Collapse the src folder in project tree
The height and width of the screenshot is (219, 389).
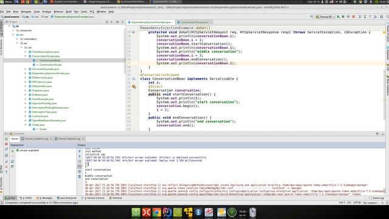point(13,35)
